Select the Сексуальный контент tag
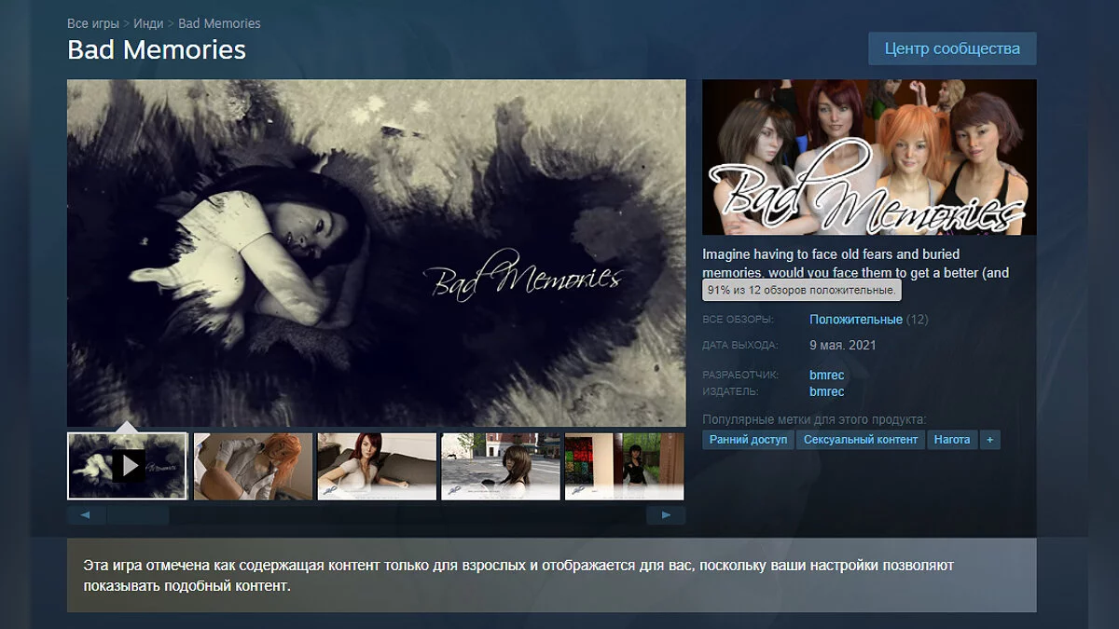This screenshot has height=629, width=1119. click(861, 440)
